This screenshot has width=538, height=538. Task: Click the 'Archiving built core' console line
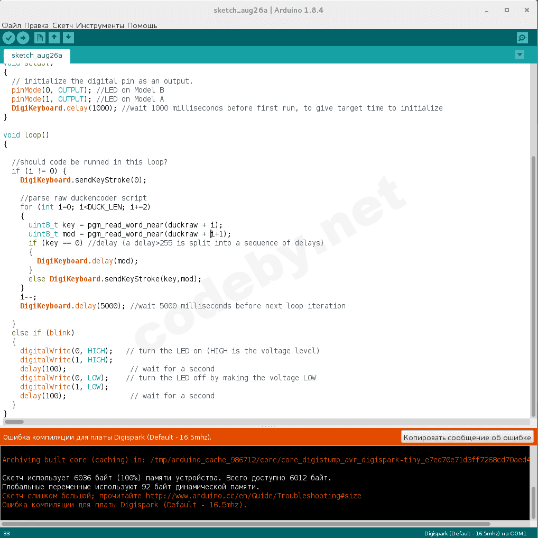(x=266, y=460)
